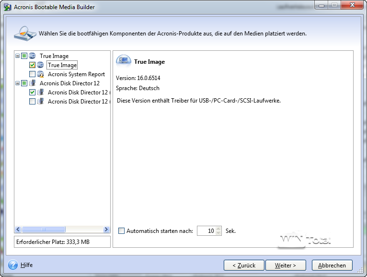Screen dimensions: 367x277
Task: Click the last Disk Director 12 row icon
Action: click(41, 101)
